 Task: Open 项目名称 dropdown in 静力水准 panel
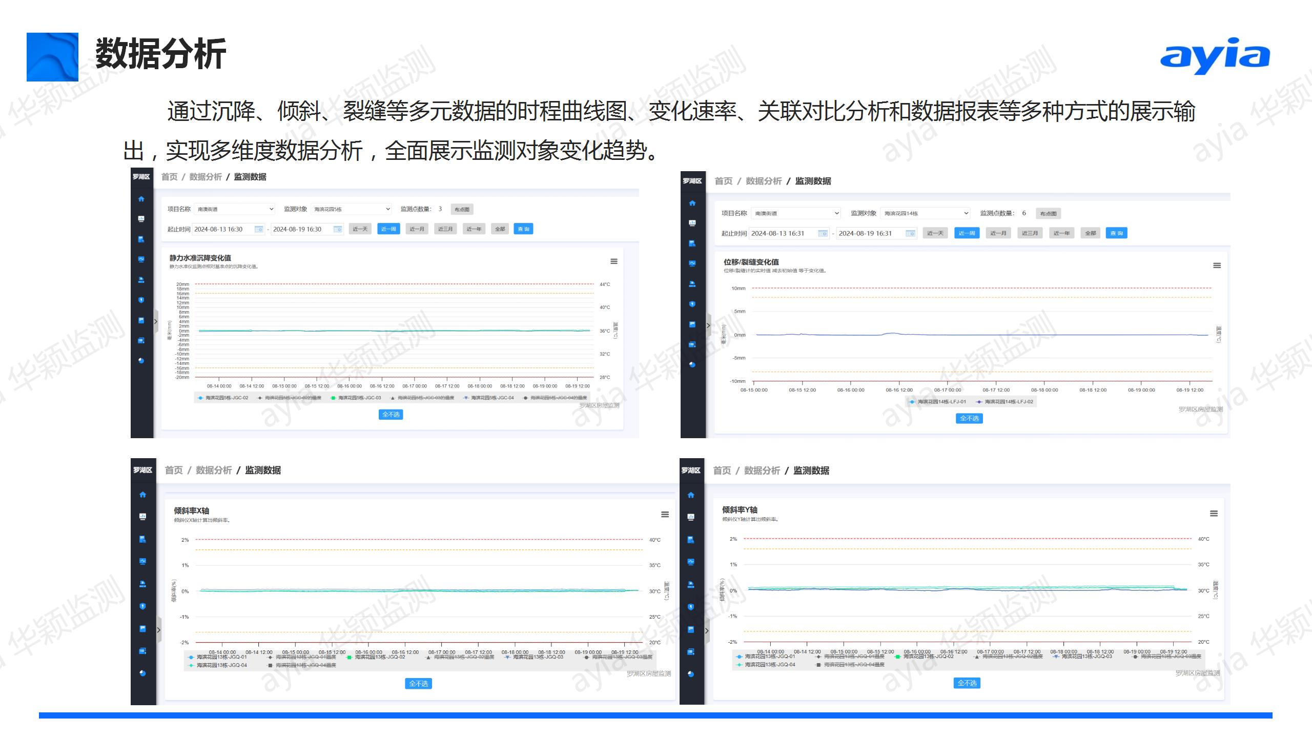[235, 209]
